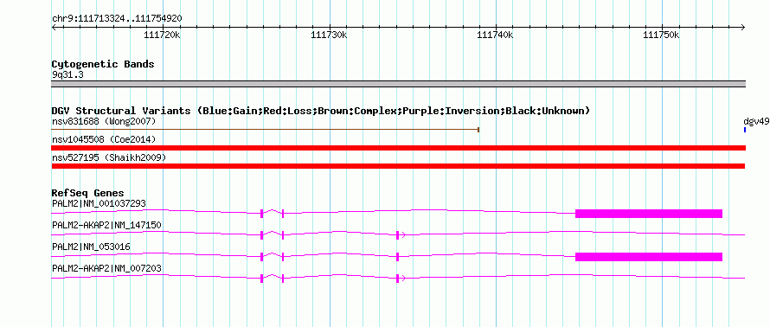This screenshot has width=770, height=327.
Task: Click the RefSeq Genes track title
Action: pos(88,194)
